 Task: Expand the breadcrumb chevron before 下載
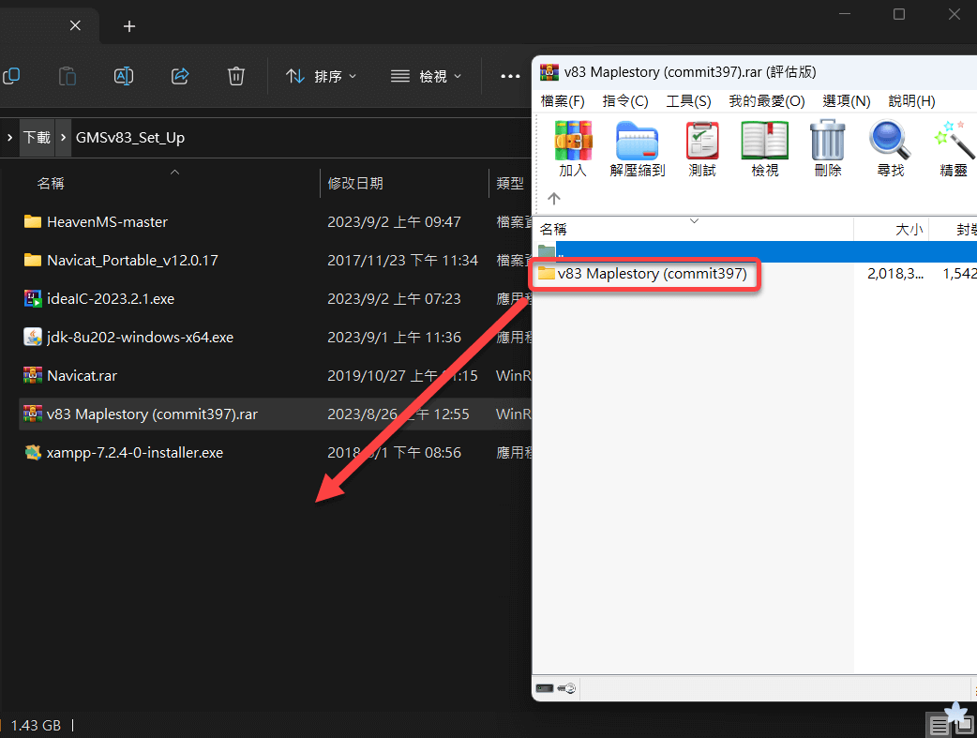click(x=9, y=137)
